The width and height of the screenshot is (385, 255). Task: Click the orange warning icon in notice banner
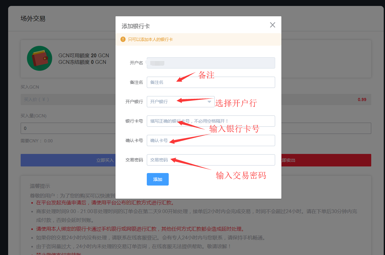[x=123, y=39]
